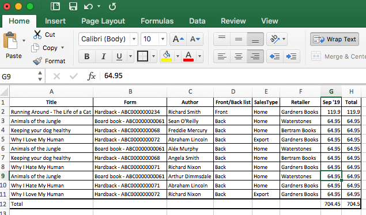The width and height of the screenshot is (366, 215).
Task: Click the Cut scissors icon
Action: tap(37, 34)
